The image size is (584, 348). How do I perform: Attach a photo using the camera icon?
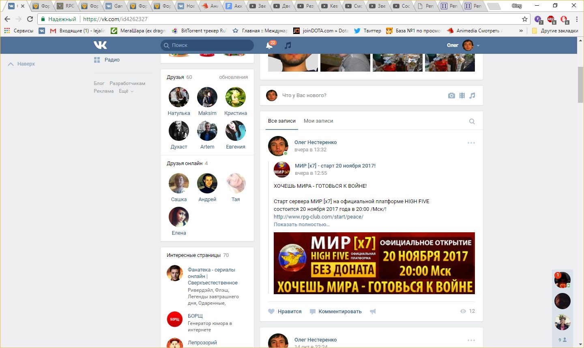coord(451,95)
